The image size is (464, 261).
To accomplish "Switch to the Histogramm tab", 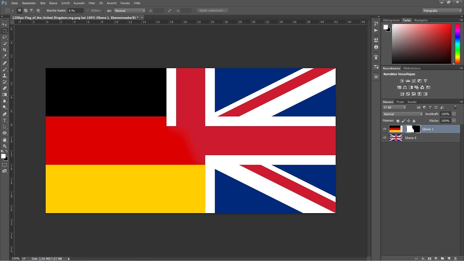I will click(x=391, y=20).
